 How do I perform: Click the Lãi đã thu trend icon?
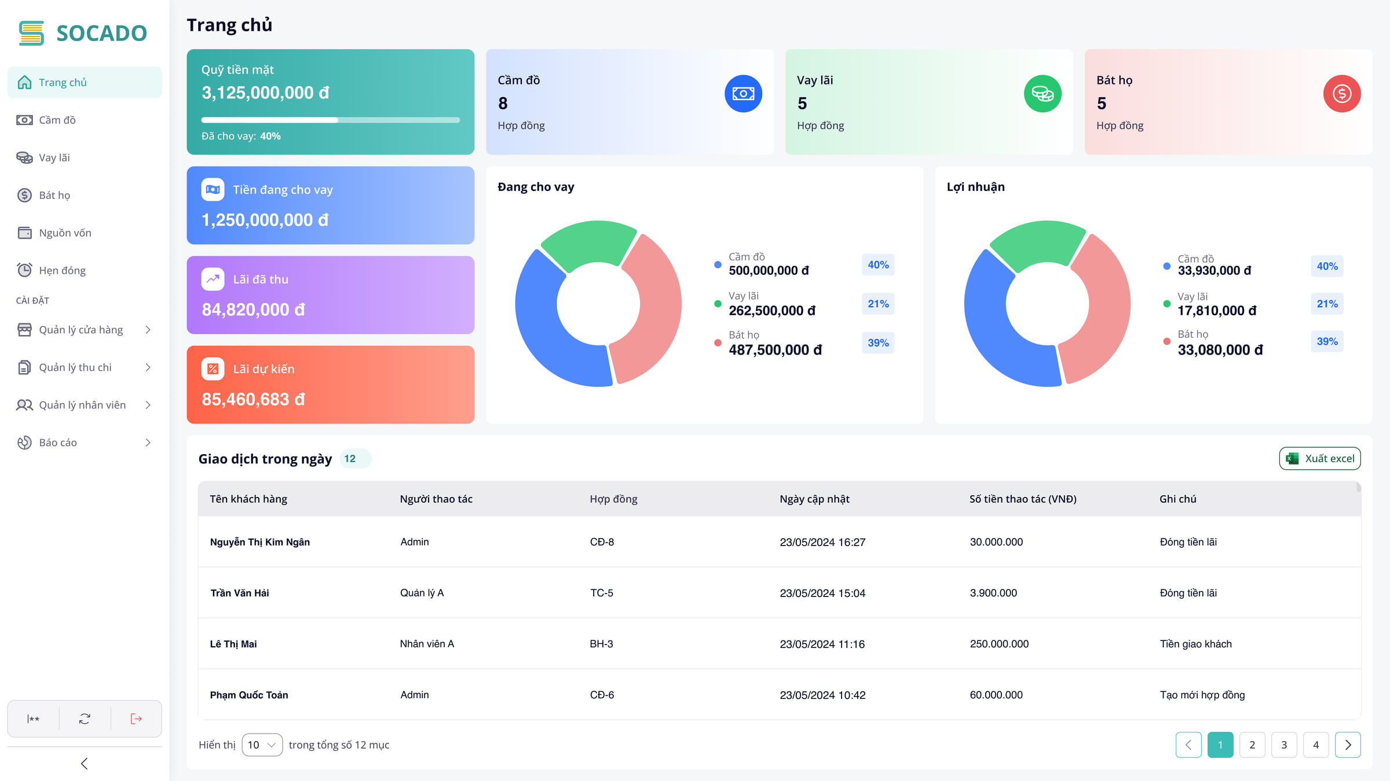click(213, 279)
